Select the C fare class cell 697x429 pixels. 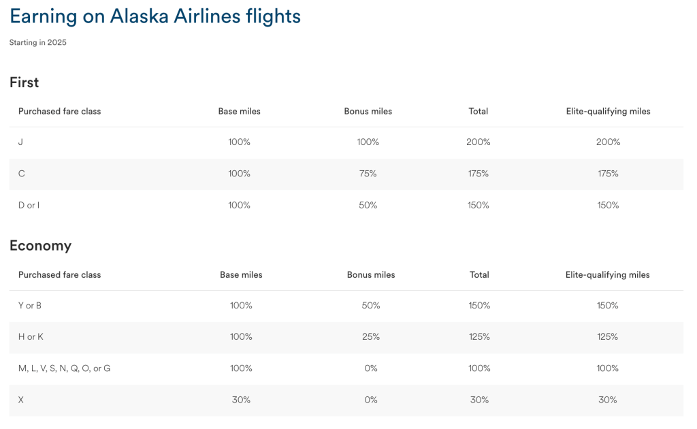(x=22, y=174)
